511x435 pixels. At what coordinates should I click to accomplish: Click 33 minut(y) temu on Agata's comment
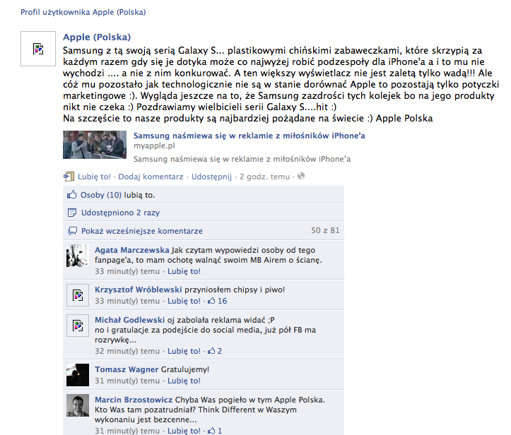coord(127,271)
